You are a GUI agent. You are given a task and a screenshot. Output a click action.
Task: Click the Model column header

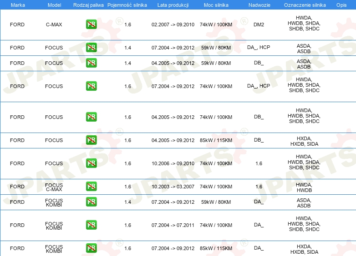tap(54, 5)
